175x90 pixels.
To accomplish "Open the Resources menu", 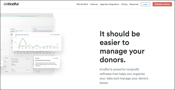I will tap(134, 4).
